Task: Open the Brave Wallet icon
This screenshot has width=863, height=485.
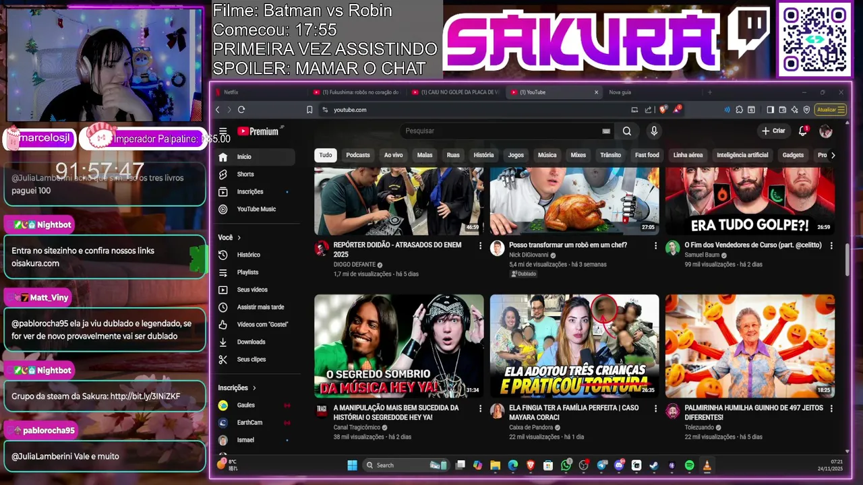Action: pos(783,110)
